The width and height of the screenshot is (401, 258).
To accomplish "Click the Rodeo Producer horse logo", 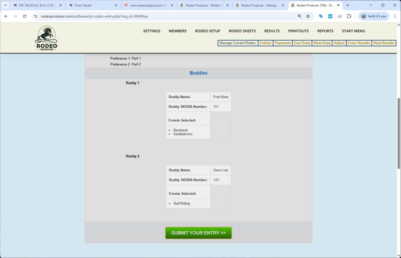I will [x=46, y=37].
